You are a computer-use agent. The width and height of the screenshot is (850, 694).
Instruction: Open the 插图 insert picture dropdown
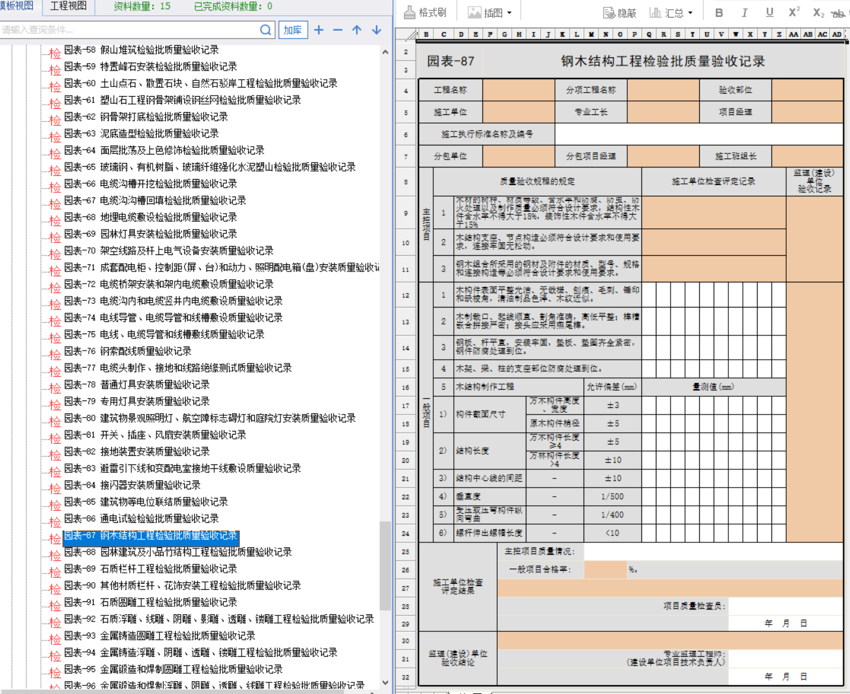click(490, 12)
